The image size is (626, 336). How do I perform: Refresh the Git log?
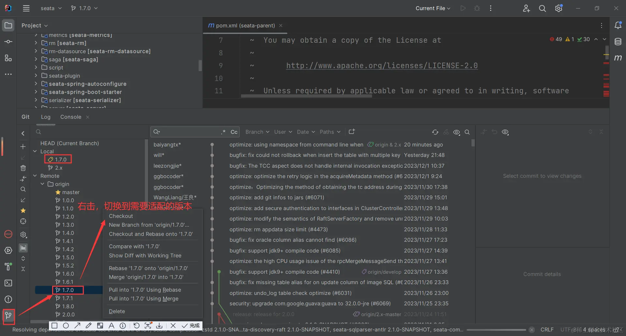pyautogui.click(x=435, y=132)
